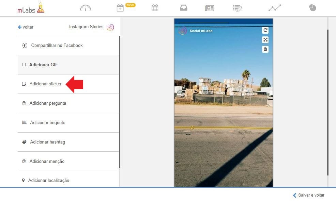Viewport: 336px width, 202px height.
Task: Open the line chart analytics icon
Action: pyautogui.click(x=275, y=8)
